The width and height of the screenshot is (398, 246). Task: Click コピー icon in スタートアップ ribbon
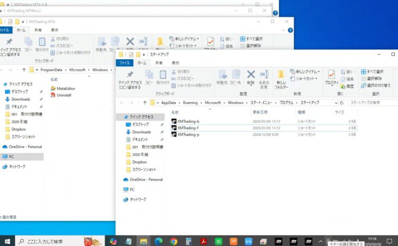(149, 78)
